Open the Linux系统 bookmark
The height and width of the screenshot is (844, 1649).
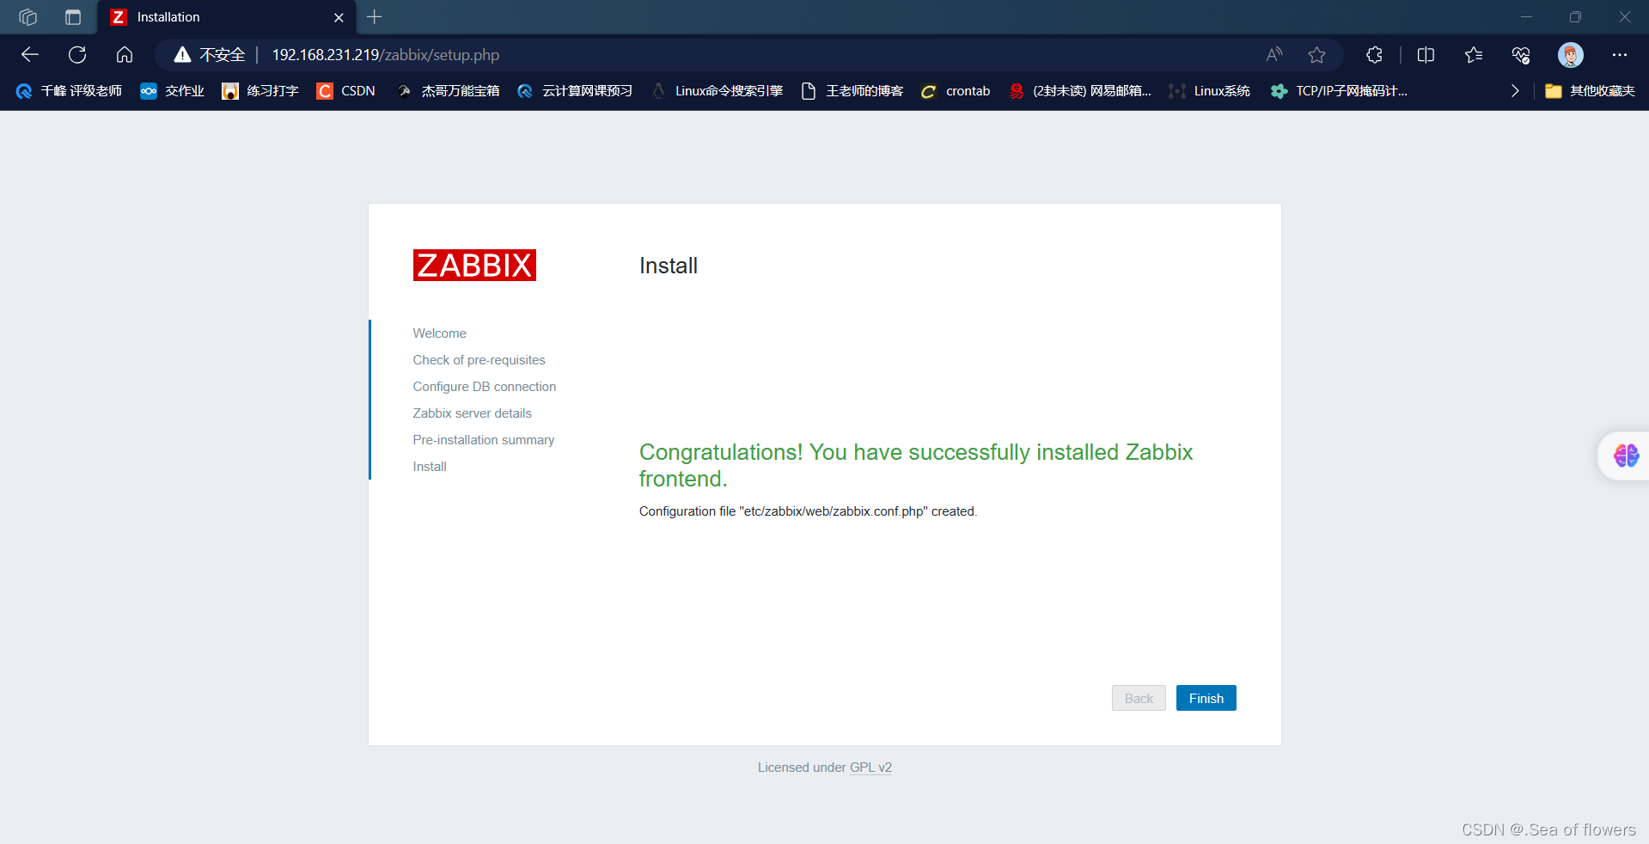point(1210,91)
